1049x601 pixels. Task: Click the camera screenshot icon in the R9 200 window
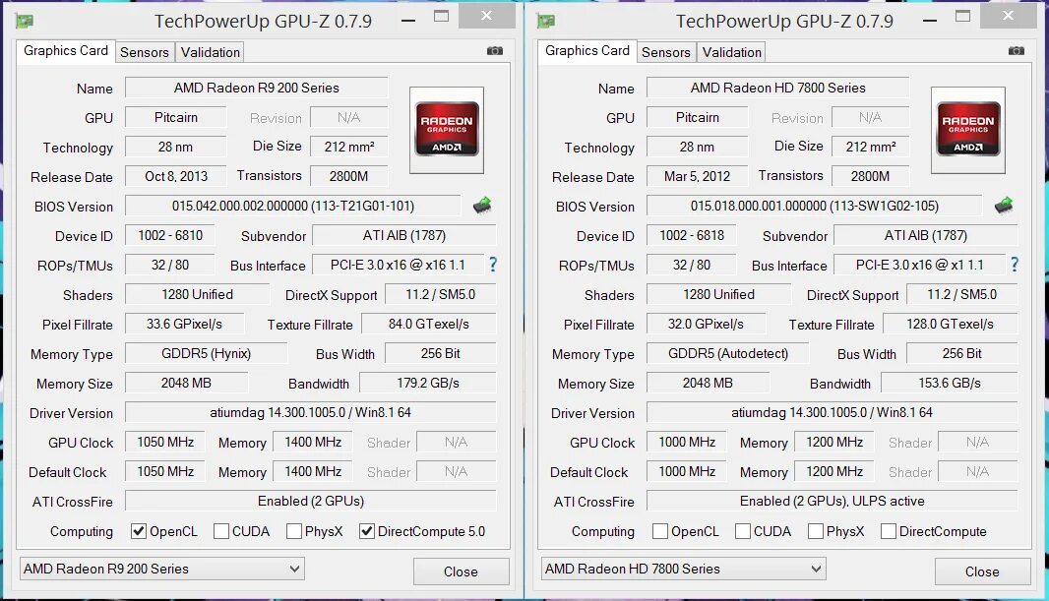coord(494,51)
